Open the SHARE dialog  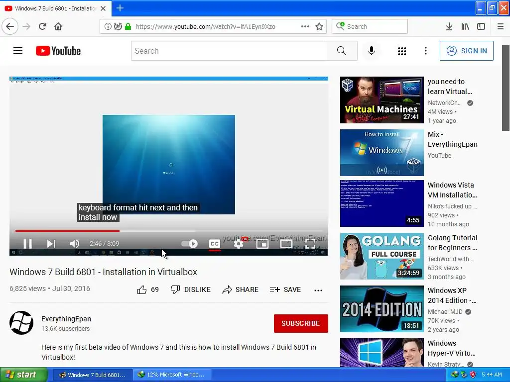tap(241, 289)
